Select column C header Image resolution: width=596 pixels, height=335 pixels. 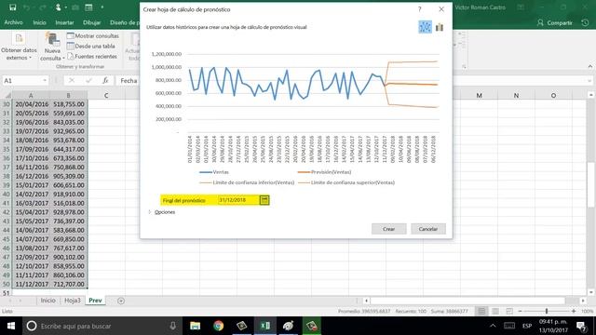[106, 95]
